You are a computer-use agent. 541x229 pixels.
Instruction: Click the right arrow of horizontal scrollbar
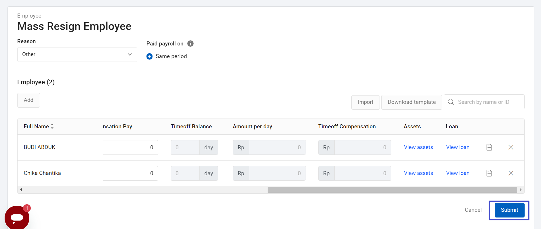[521, 190]
